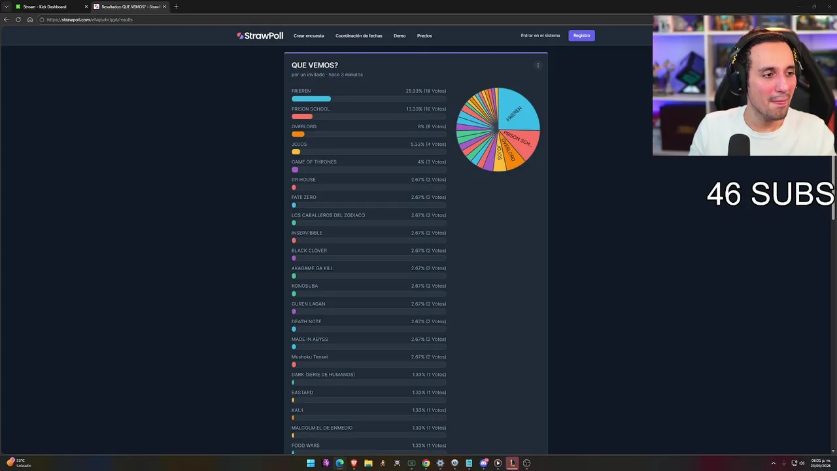This screenshot has width=837, height=471.
Task: Open OBS Studio from the taskbar
Action: point(526,463)
